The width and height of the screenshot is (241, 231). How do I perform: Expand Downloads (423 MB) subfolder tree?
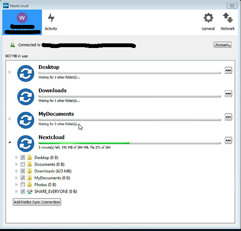17,171
